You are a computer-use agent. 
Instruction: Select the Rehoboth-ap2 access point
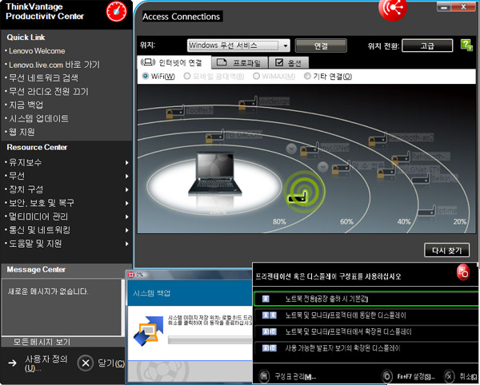tap(378, 139)
